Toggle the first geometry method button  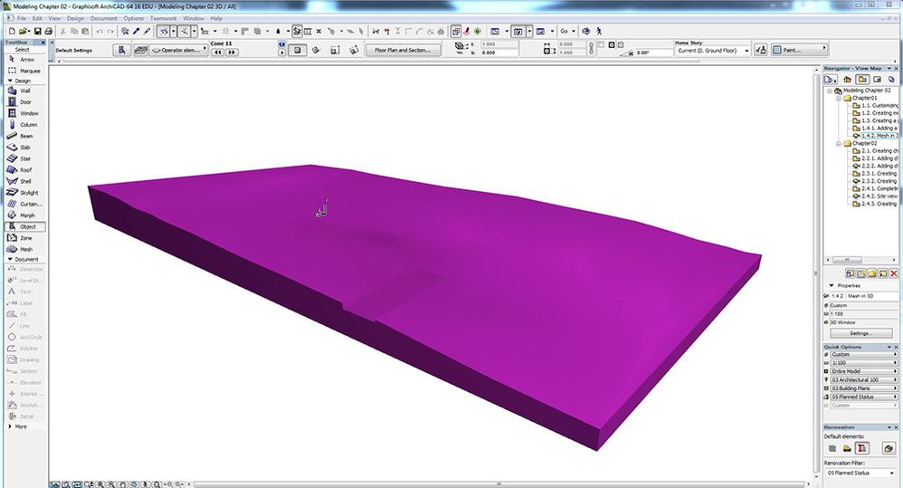coord(297,50)
